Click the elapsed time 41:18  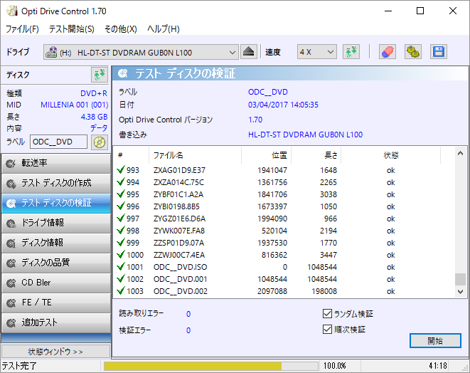437,366
